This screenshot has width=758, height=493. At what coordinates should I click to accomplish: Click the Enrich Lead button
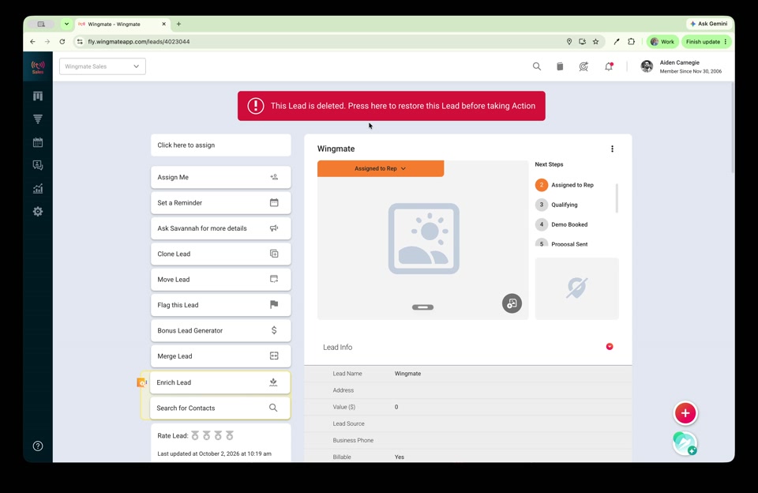tap(220, 382)
